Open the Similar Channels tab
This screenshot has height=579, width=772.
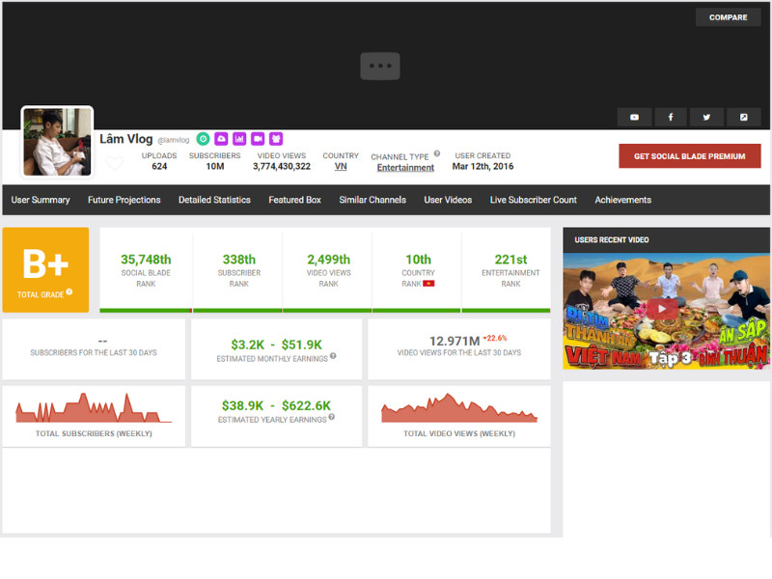click(x=372, y=200)
